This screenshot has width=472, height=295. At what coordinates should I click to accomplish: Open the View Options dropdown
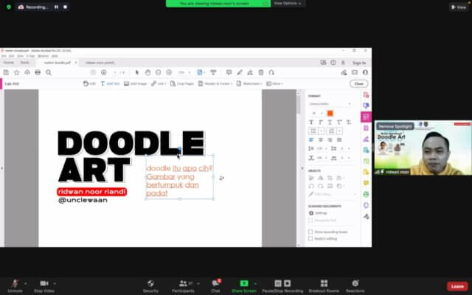(x=288, y=3)
